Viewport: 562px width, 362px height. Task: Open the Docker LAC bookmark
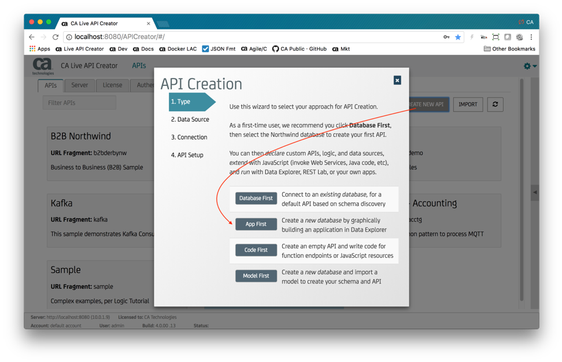point(178,48)
